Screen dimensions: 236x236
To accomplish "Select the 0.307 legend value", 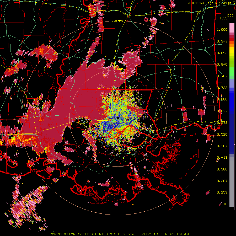I will pyautogui.click(x=222, y=181).
